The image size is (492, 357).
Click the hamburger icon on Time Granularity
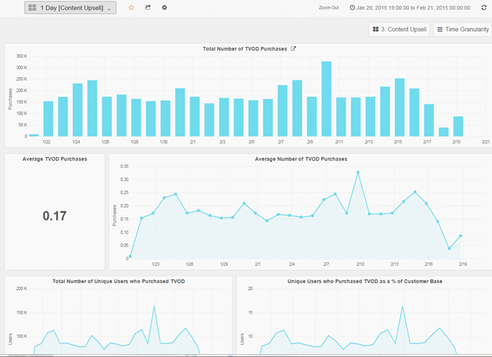pos(439,30)
